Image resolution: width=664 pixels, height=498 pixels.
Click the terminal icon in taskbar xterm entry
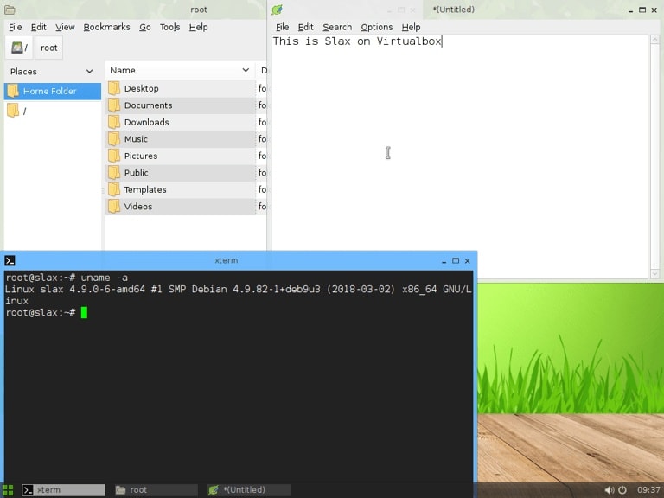pyautogui.click(x=28, y=490)
